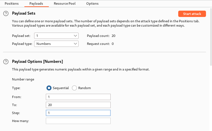Focus the To number field
This screenshot has width=212, height=131.
point(78,105)
